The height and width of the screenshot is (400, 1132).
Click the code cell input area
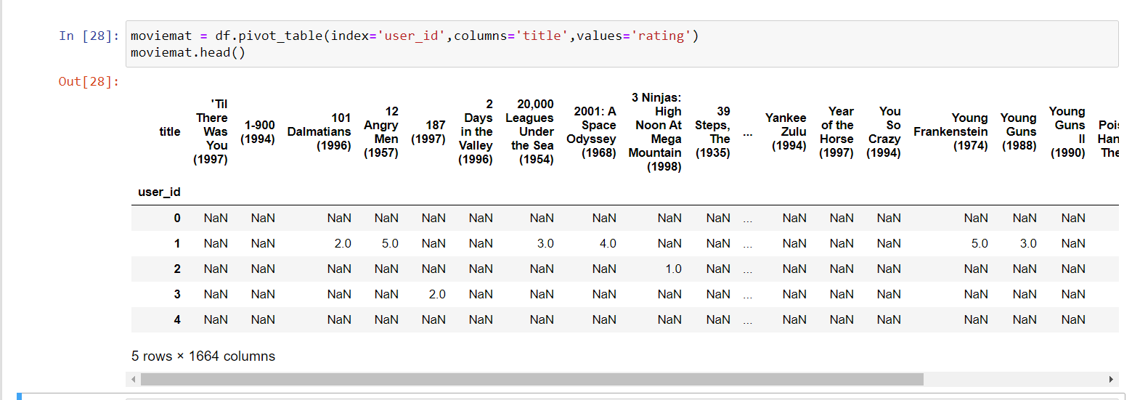622,44
